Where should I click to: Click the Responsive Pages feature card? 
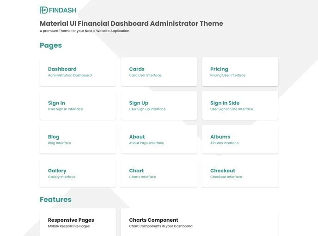[78, 223]
